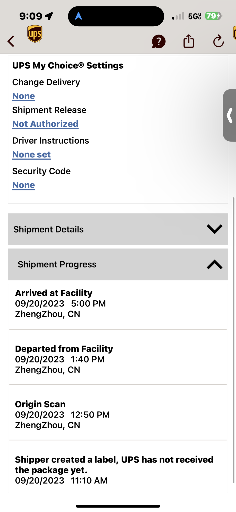Image resolution: width=236 pixels, height=512 pixels.
Task: Tap the UPS shield logo
Action: point(35,34)
